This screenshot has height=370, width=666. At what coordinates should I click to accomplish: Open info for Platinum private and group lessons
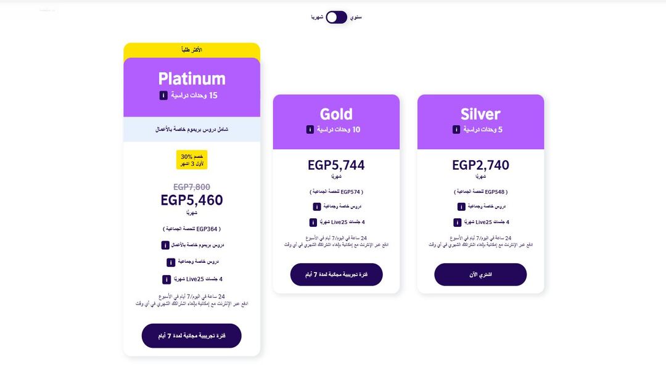[171, 263]
